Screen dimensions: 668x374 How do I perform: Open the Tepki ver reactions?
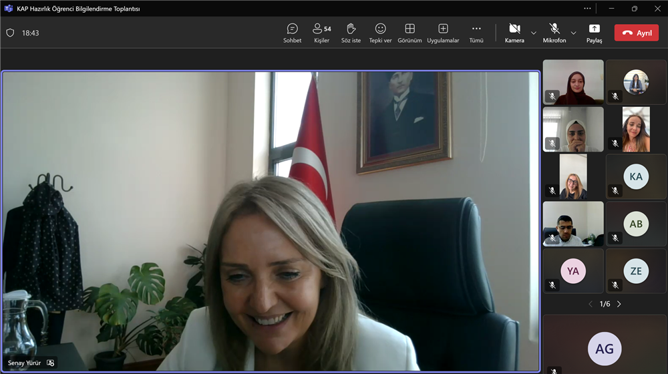[380, 33]
